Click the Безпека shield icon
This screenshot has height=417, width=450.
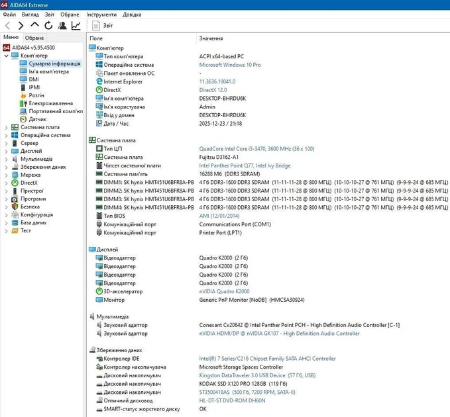[x=15, y=207]
